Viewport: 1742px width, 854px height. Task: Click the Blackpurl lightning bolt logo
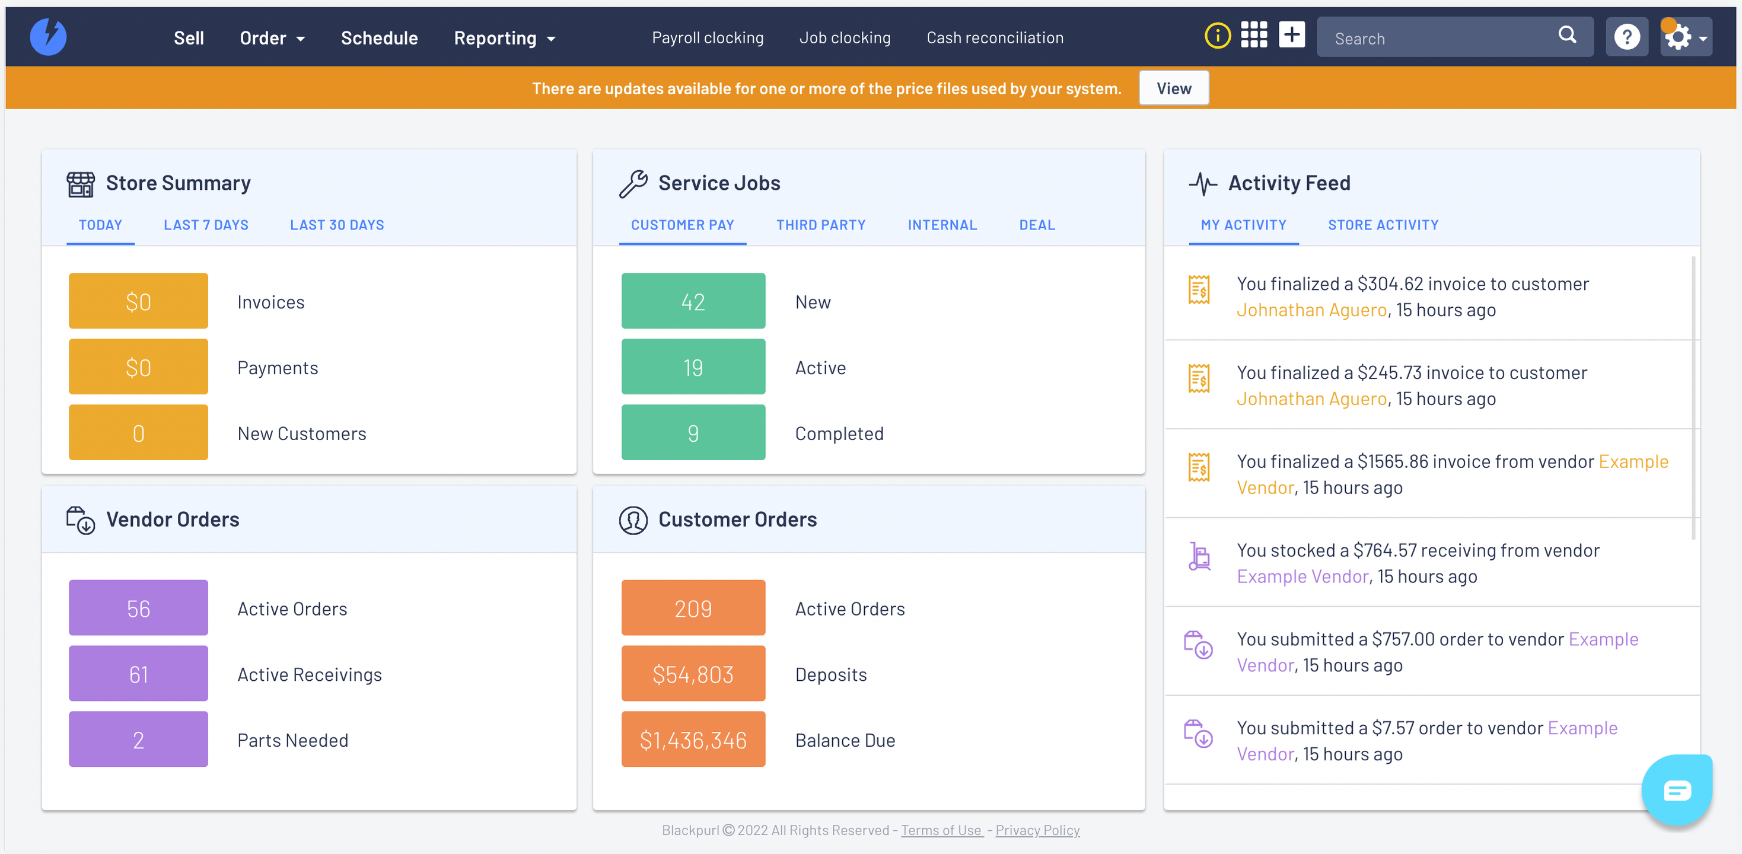48,37
